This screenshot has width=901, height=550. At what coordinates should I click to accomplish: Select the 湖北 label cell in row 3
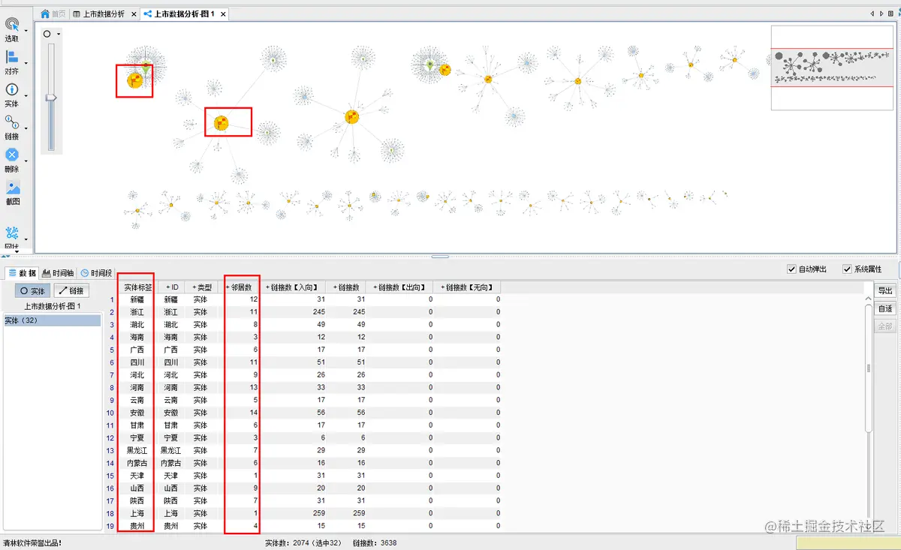tap(137, 325)
